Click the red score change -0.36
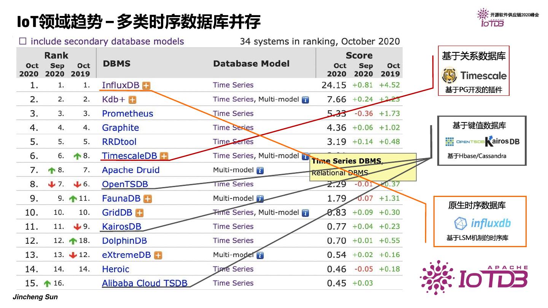Viewport: 548px width, 308px height. [363, 113]
